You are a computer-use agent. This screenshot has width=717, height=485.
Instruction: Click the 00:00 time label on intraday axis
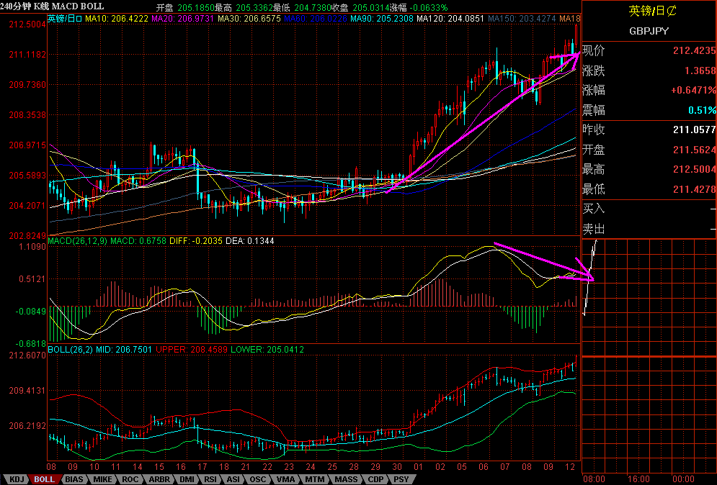[x=684, y=479]
